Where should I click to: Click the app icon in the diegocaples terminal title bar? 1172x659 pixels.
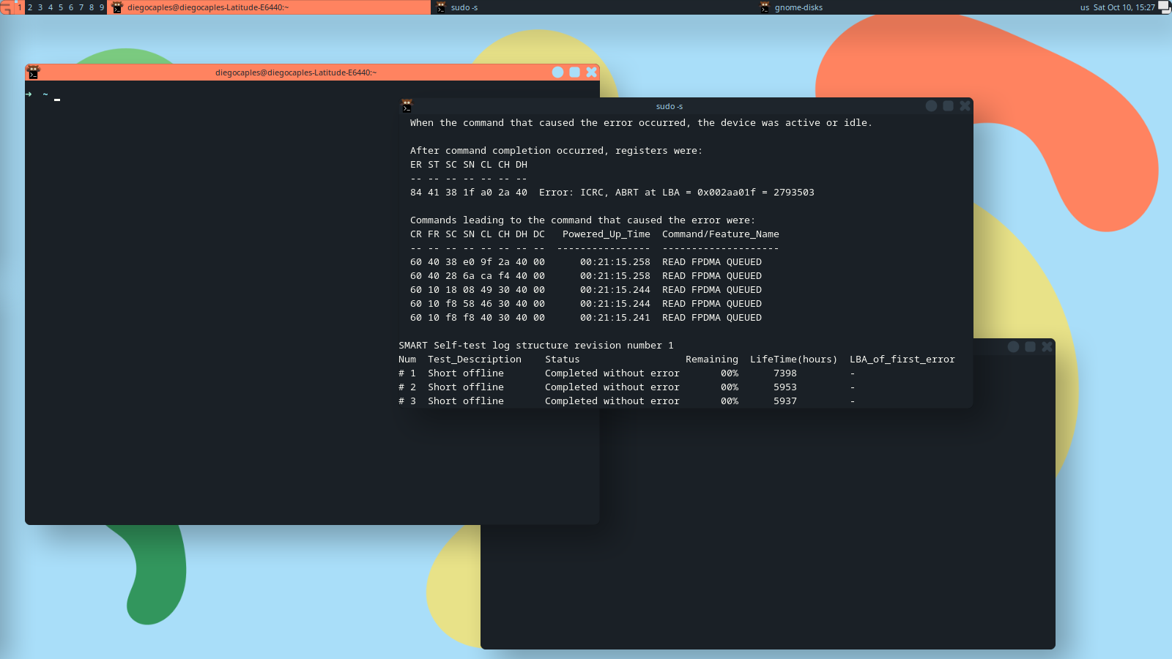(x=33, y=72)
